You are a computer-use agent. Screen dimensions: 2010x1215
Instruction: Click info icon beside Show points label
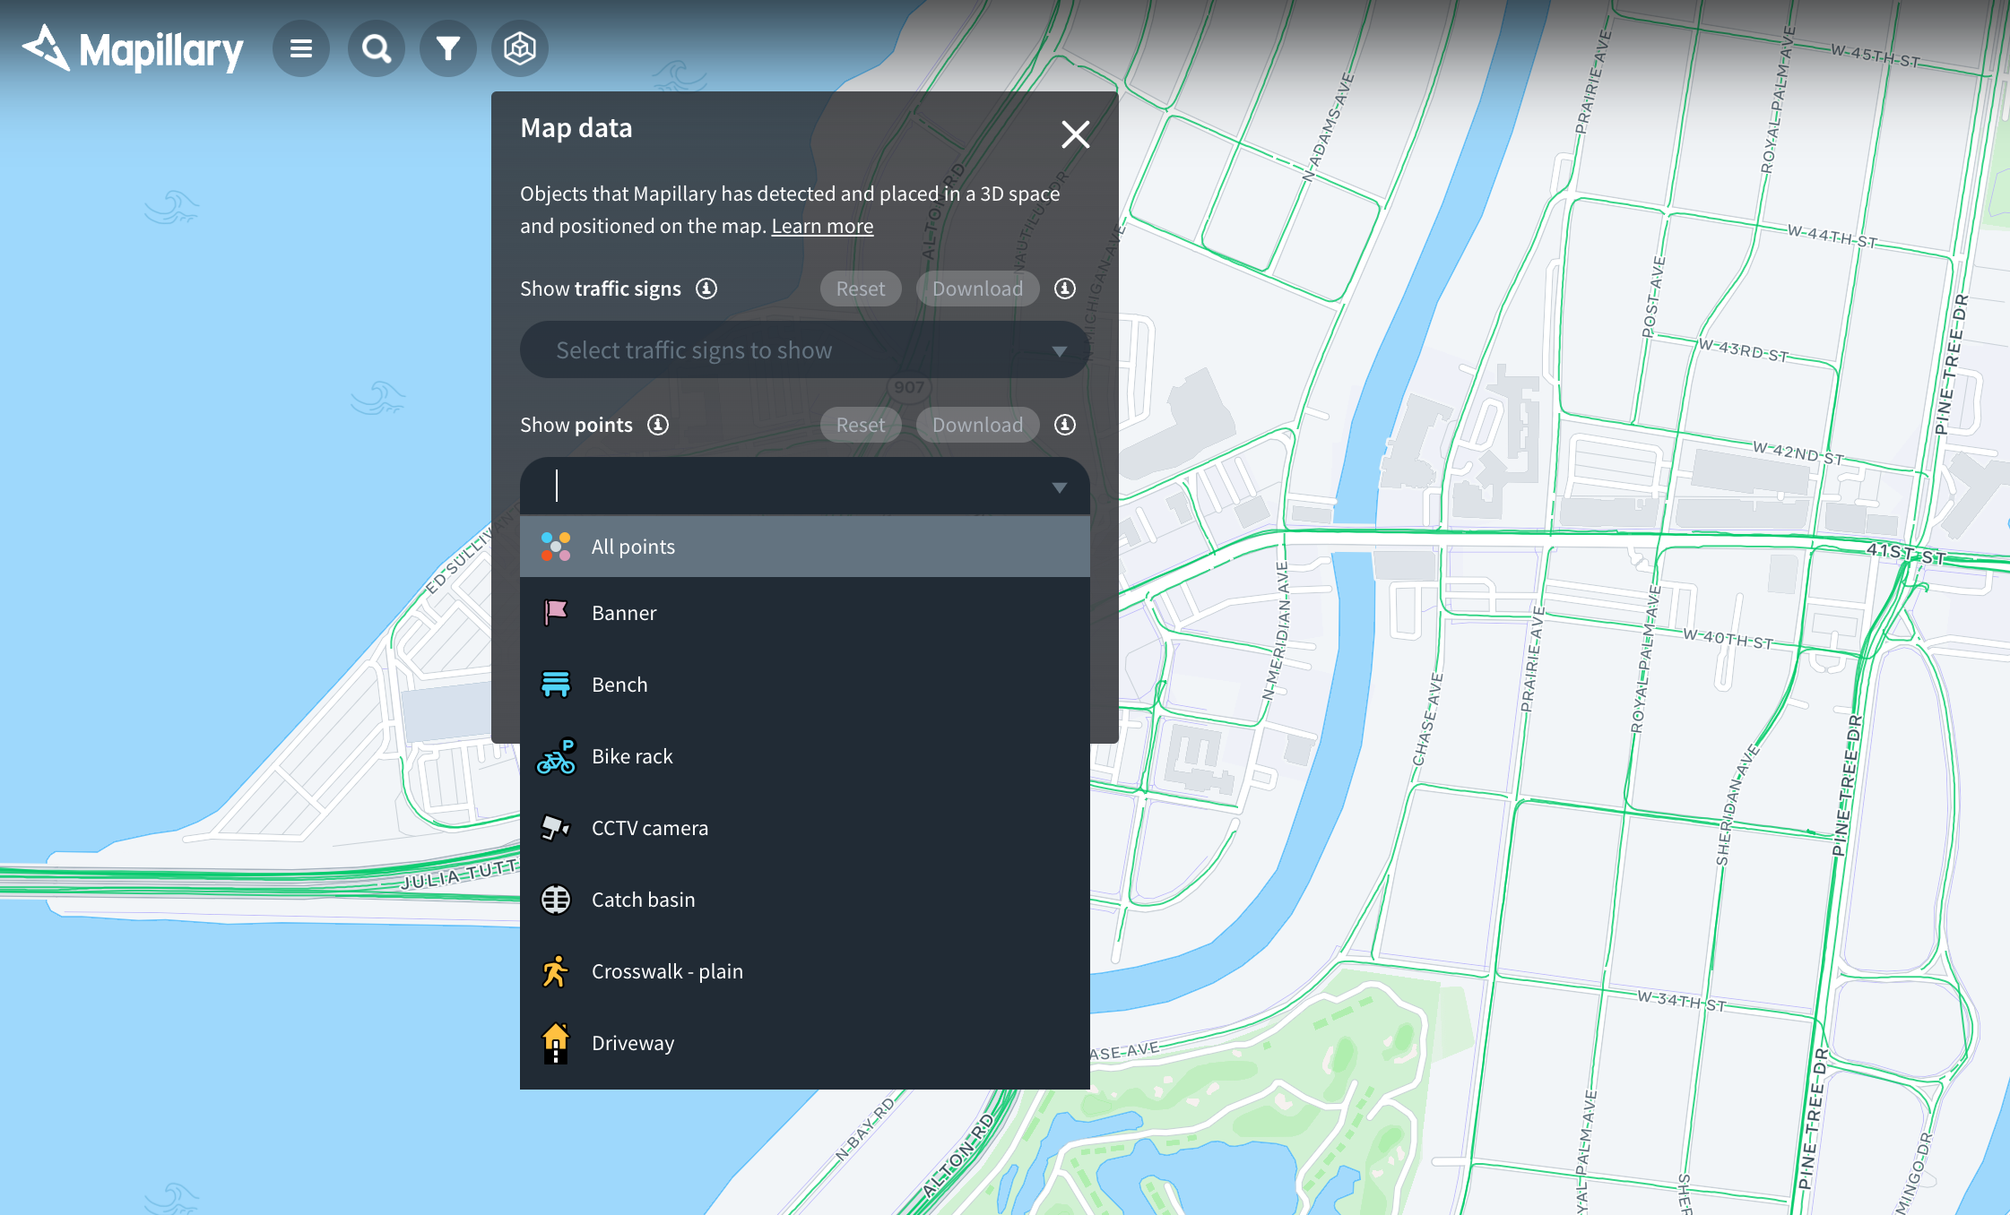pos(658,425)
